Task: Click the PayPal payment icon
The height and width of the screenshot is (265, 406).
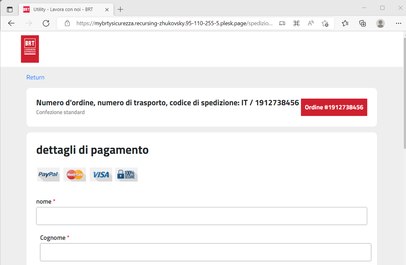Action: point(48,175)
